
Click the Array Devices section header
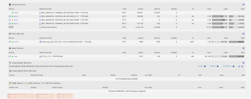127,5
